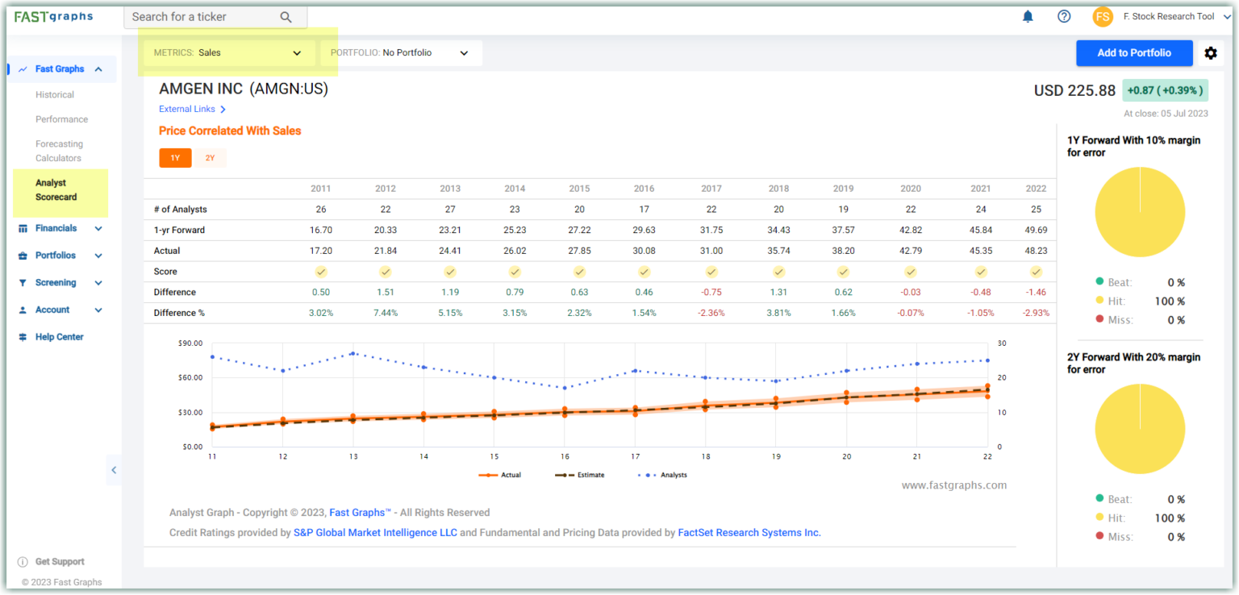1239x595 pixels.
Task: Click the 2013 analysts data point on chart
Action: click(353, 353)
